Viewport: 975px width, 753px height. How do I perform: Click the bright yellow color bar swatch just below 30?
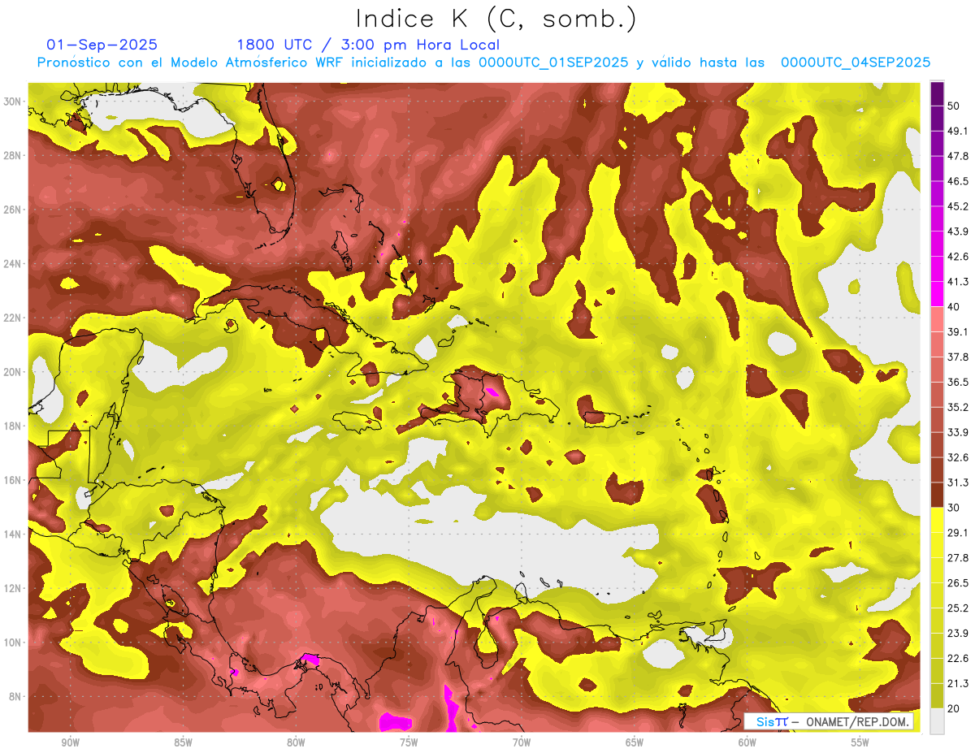(937, 520)
